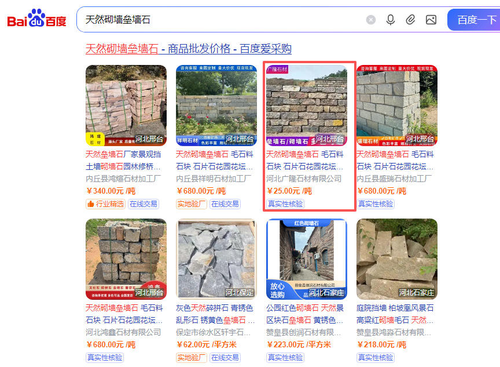Click 实地验厂 tag under 内丘县祥明石材加工厂
The image size is (500, 367).
(192, 204)
